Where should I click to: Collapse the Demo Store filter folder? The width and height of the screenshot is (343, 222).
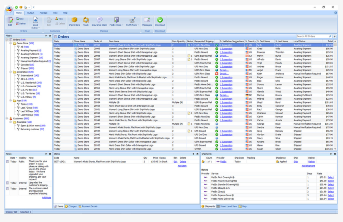click(11, 43)
